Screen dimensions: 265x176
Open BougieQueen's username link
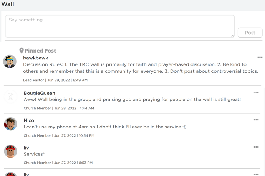click(40, 93)
